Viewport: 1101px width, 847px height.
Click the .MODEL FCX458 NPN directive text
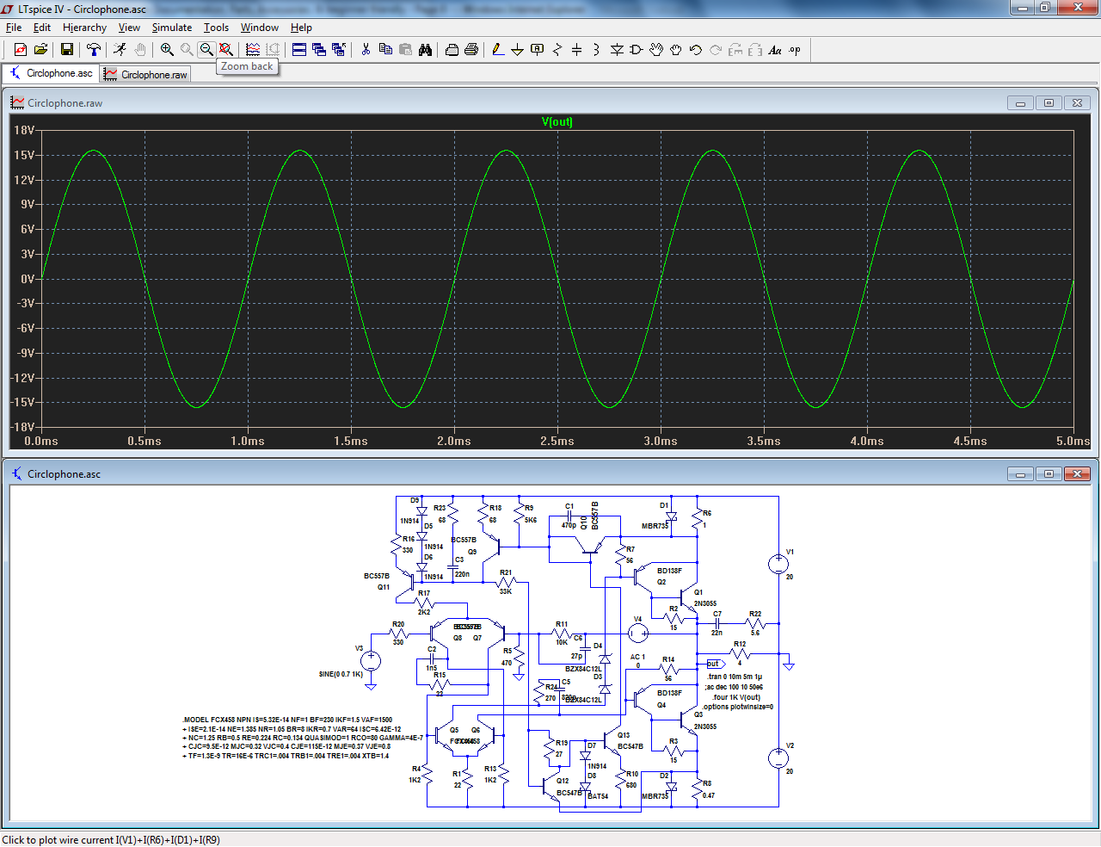click(x=287, y=720)
